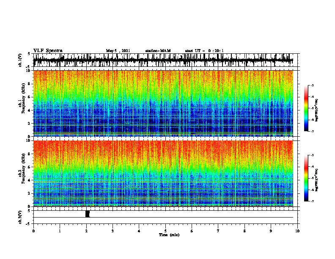Click time axis tick label "9"
This screenshot has width=335, height=259.
(x=271, y=231)
